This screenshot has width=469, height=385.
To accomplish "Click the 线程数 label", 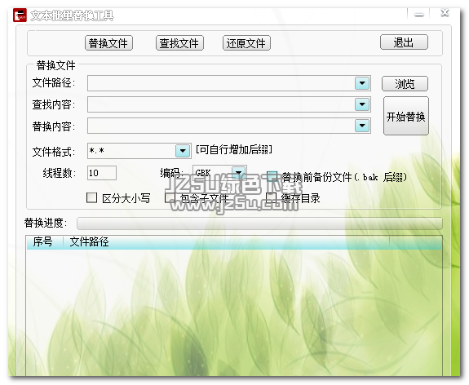I will [x=60, y=173].
